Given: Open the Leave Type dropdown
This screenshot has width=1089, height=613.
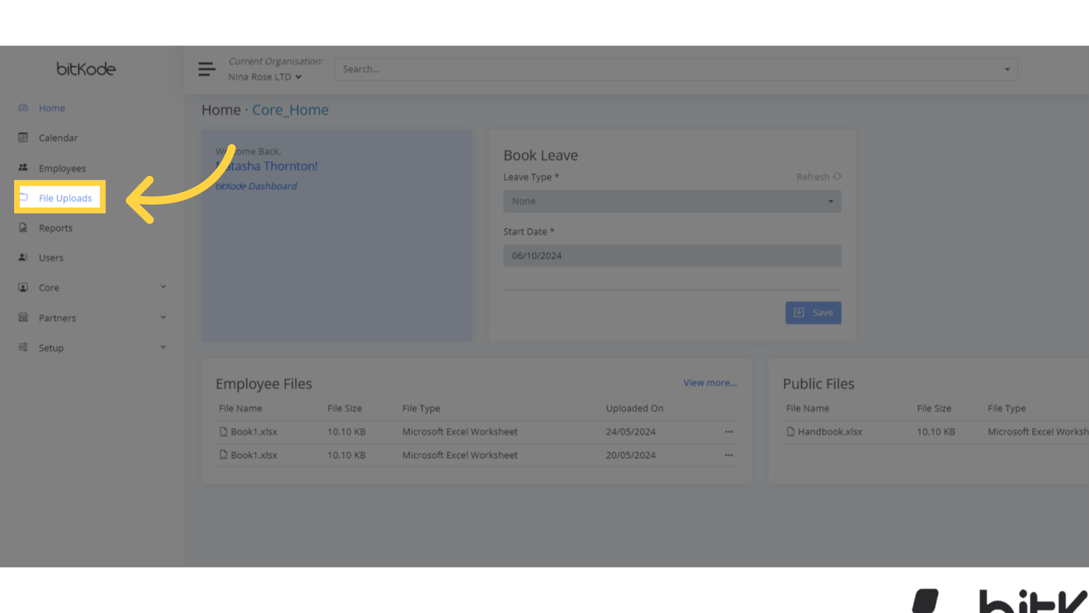Looking at the screenshot, I should [x=672, y=201].
